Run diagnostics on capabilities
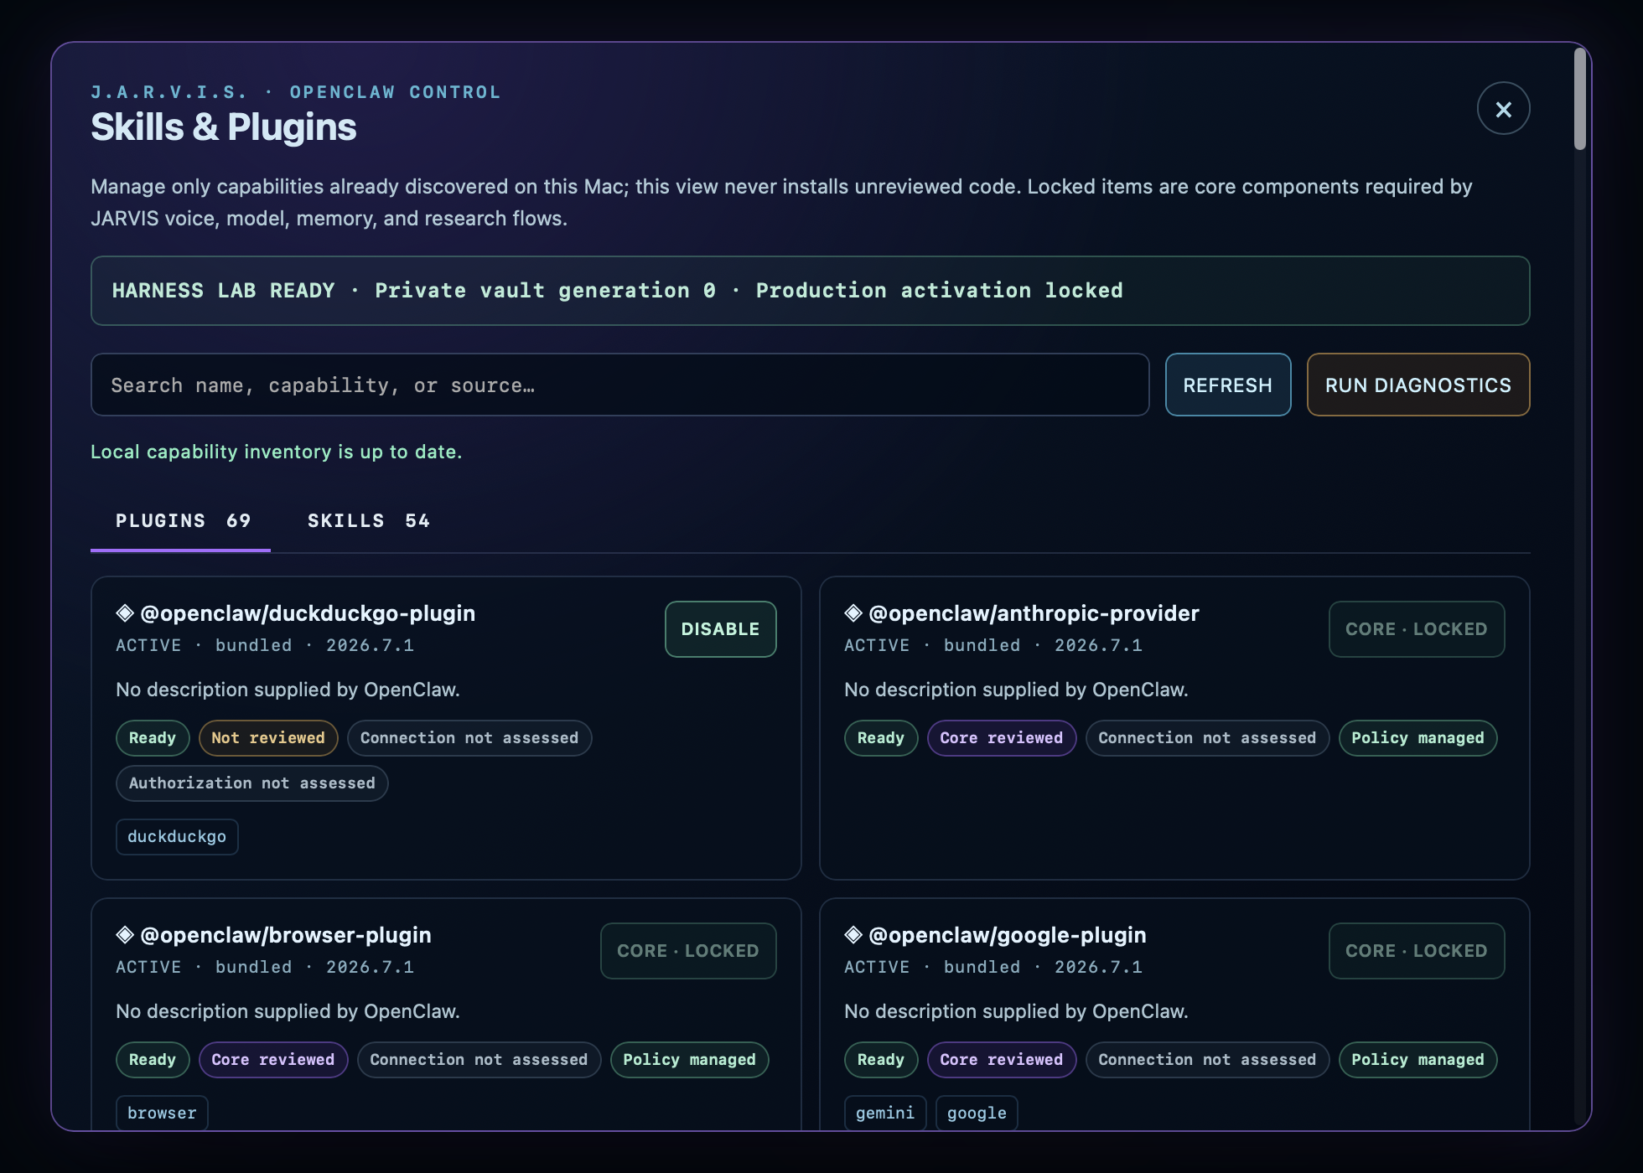This screenshot has height=1173, width=1643. click(x=1418, y=385)
